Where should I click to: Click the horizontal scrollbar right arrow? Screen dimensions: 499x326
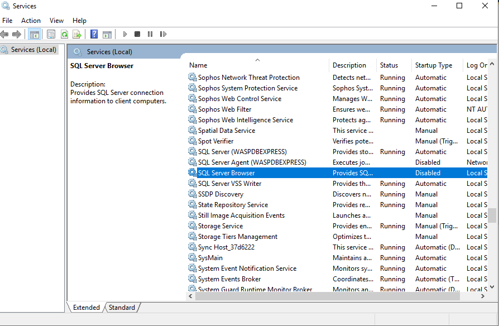(x=483, y=296)
